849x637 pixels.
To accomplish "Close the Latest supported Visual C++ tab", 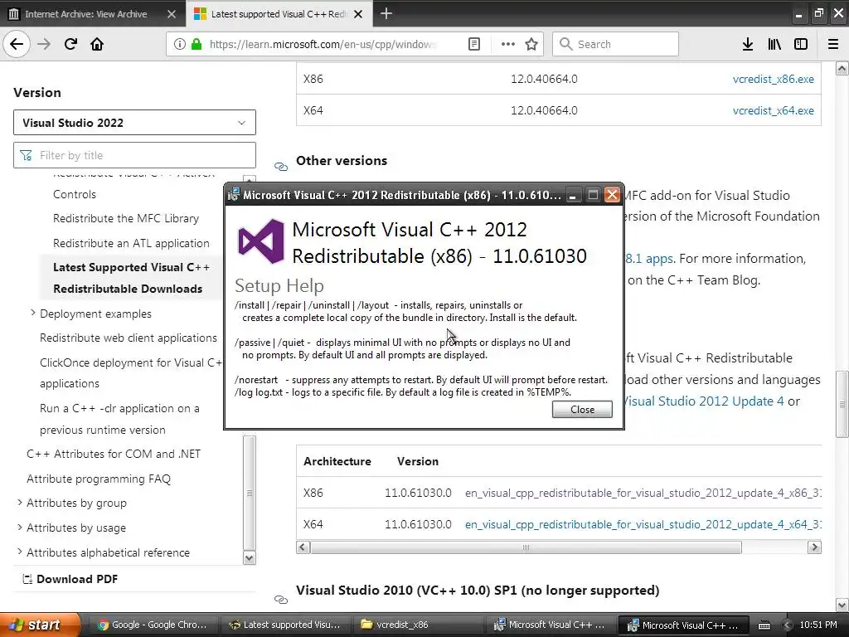I will point(358,14).
